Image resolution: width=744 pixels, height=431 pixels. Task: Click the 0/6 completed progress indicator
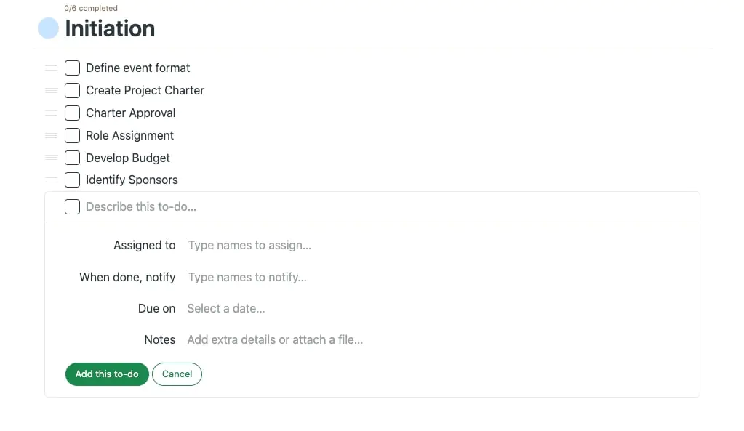click(x=90, y=8)
